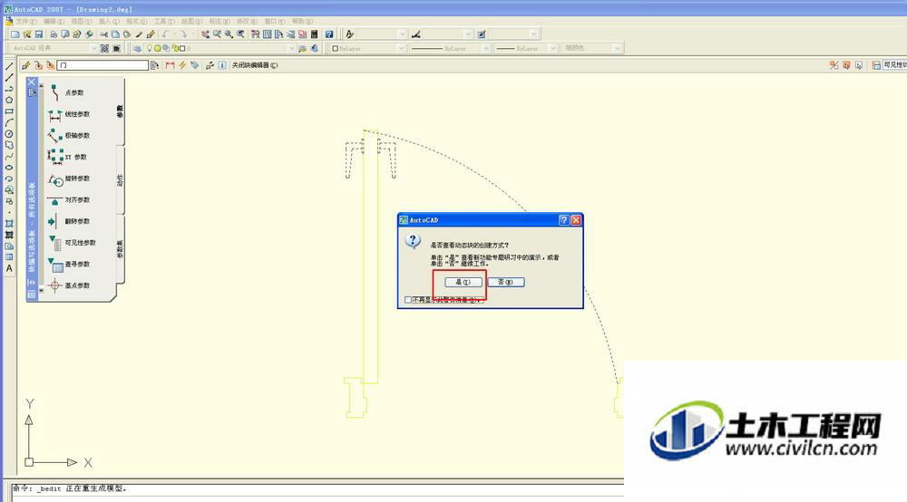907x502 pixels.
Task: Toggle the layer freeze sun icon
Action: (157, 49)
